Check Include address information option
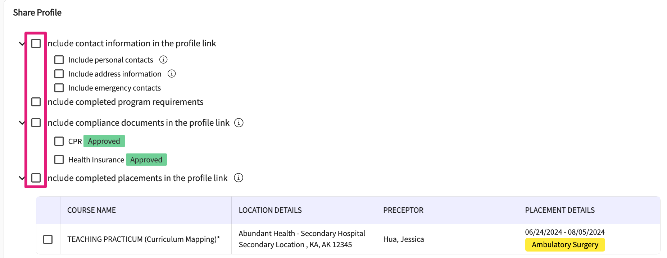The height and width of the screenshot is (258, 667). point(59,74)
